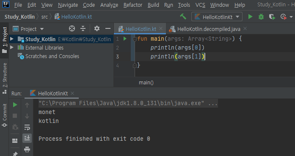Locate current file with crosshair icon
Screen dimensions: 295x156
pos(72,28)
